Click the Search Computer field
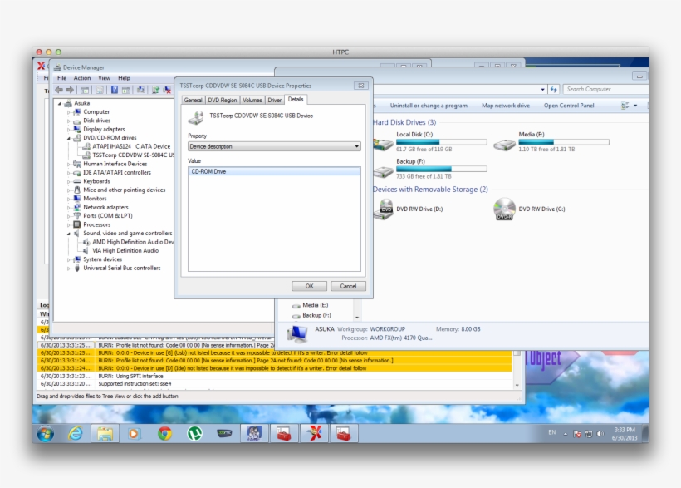Viewport: 681px width, 488px height. [606, 89]
